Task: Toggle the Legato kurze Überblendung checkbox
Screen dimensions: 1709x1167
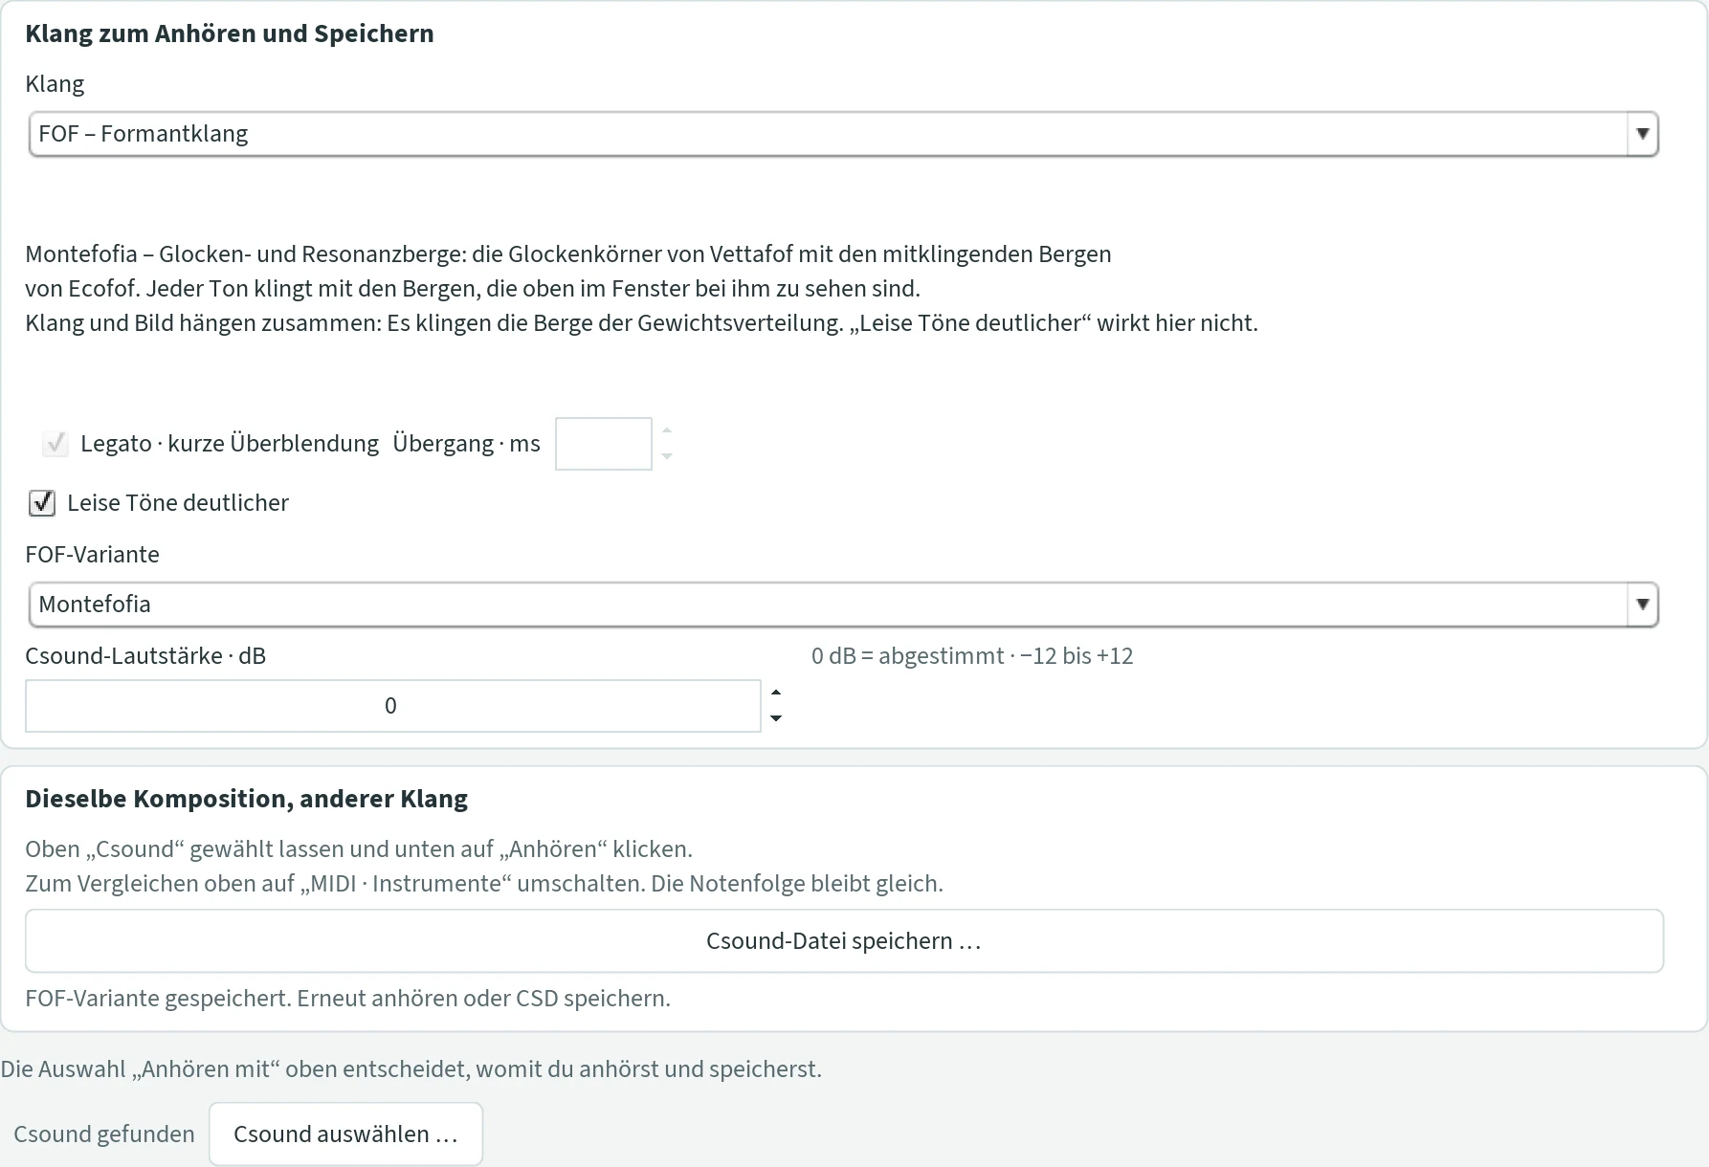Action: point(55,444)
